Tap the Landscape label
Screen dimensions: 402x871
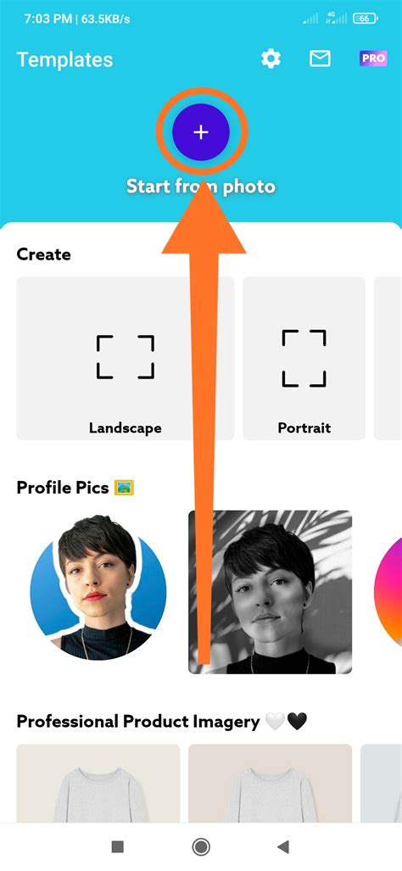click(126, 427)
